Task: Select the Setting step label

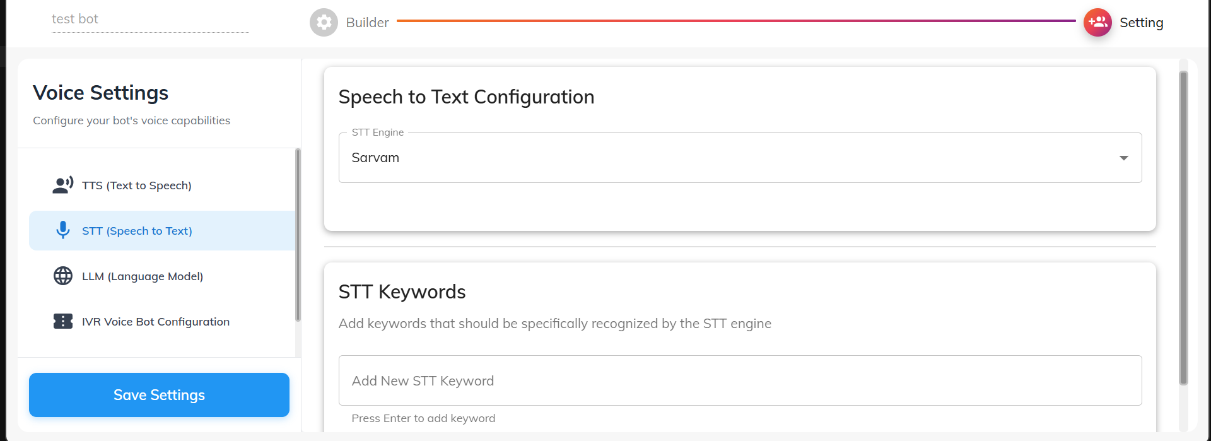Action: [1141, 23]
